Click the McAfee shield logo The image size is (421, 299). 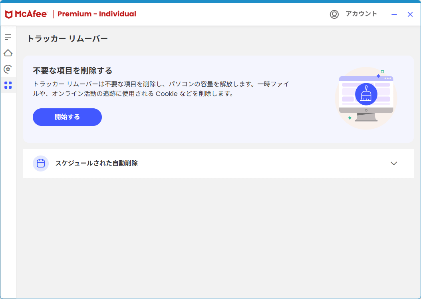(x=9, y=14)
